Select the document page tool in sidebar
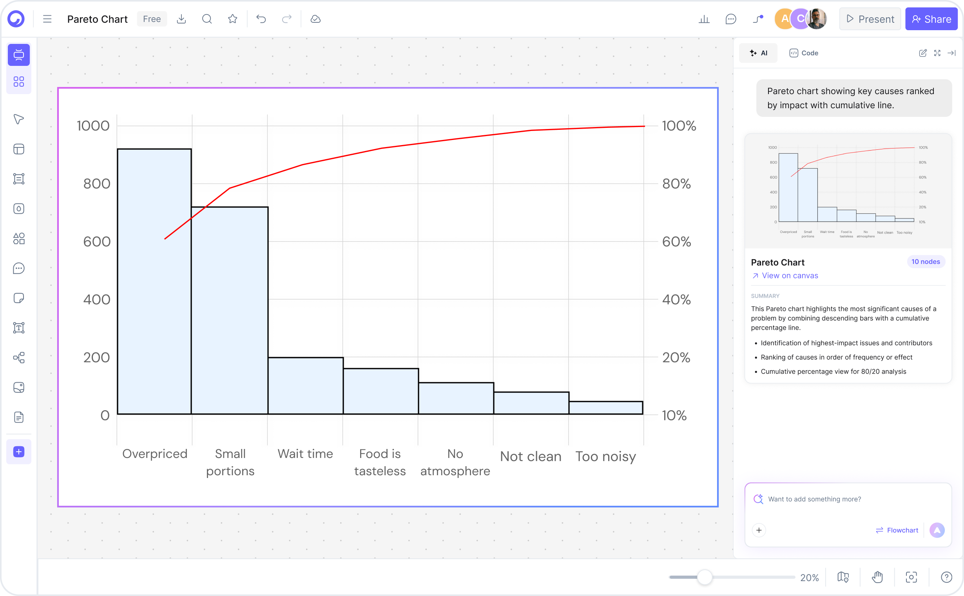Viewport: 964px width, 596px height. [18, 417]
